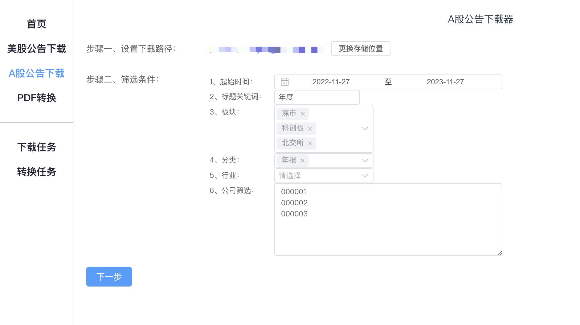Open PDF转换 page
The image size is (580, 325).
(37, 98)
